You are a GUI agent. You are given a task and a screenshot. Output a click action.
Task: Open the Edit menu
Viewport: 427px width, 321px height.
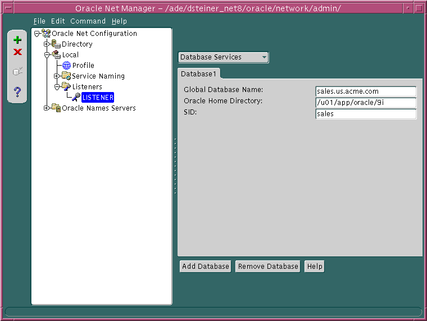click(x=58, y=21)
